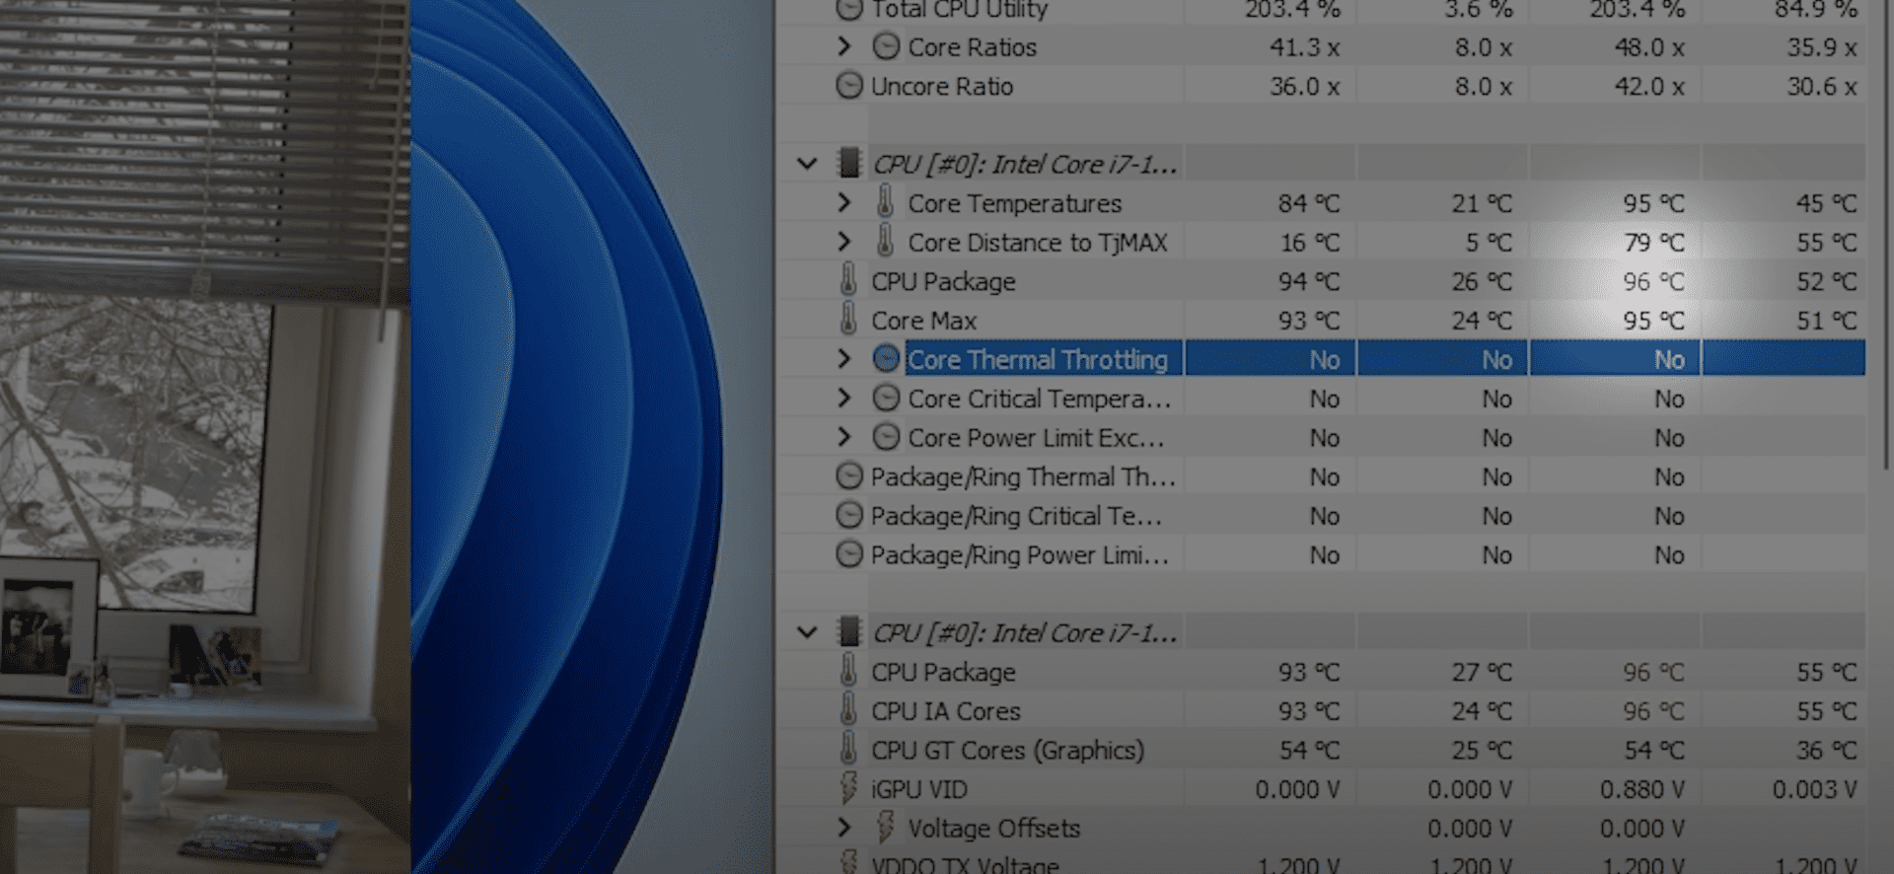Select the iGPU VID label
The width and height of the screenshot is (1894, 874).
click(919, 789)
